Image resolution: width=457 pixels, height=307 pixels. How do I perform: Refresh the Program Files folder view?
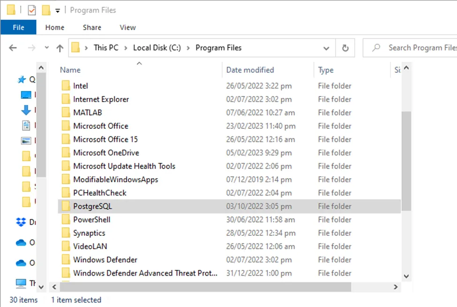point(345,48)
